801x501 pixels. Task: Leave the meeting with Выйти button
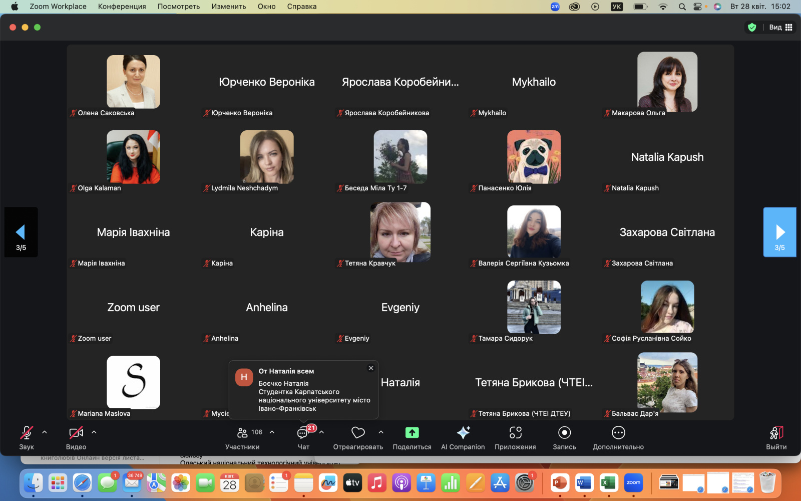click(776, 436)
